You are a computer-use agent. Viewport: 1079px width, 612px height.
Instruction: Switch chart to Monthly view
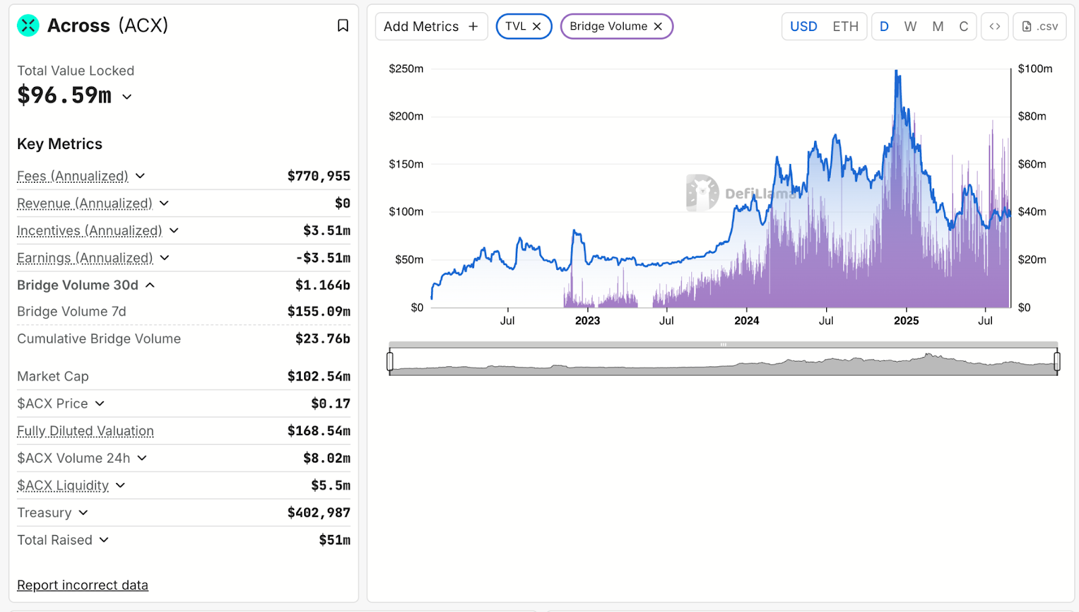coord(937,26)
